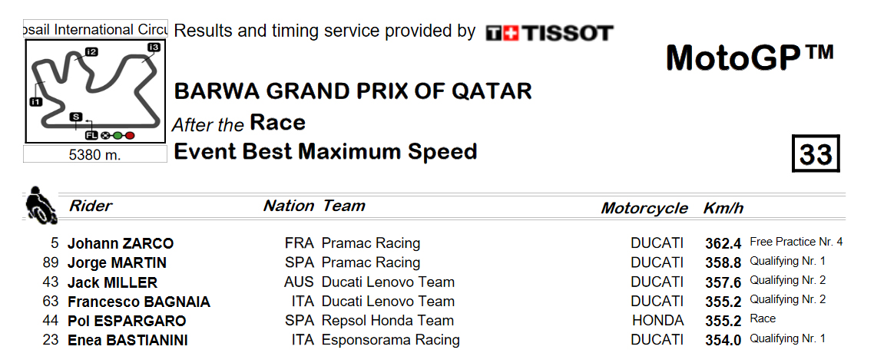Screen dimensions: 874x353
Task: Select the Motorcycle column header
Action: (x=644, y=208)
